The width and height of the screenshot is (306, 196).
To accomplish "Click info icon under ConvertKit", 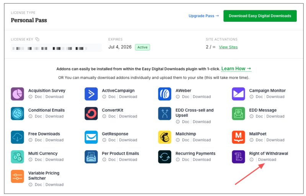I will tap(104, 116).
